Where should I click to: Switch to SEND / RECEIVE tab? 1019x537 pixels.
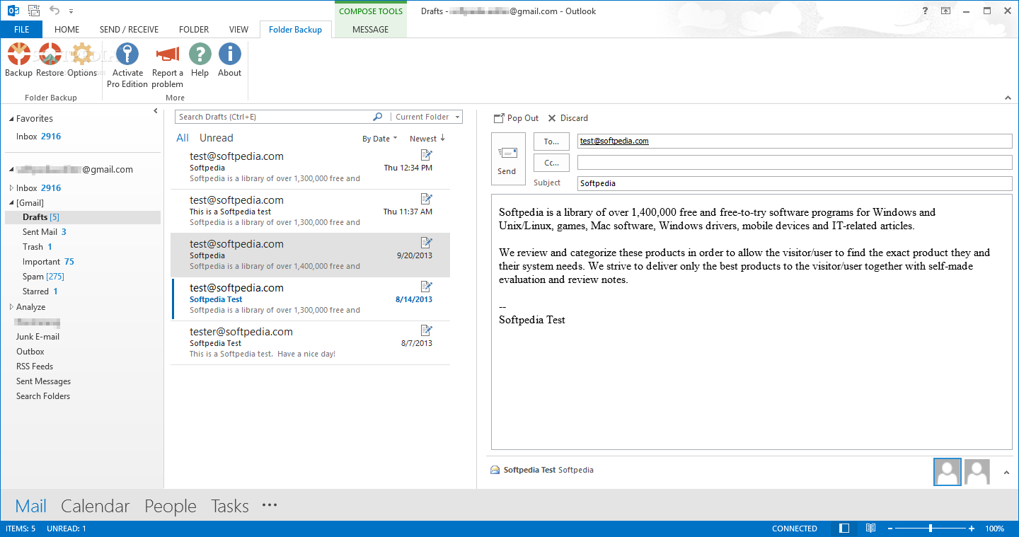(129, 29)
